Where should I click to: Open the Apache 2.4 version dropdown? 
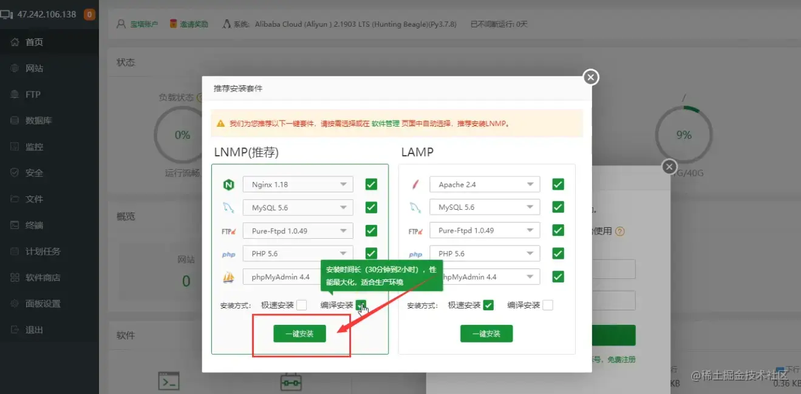485,184
